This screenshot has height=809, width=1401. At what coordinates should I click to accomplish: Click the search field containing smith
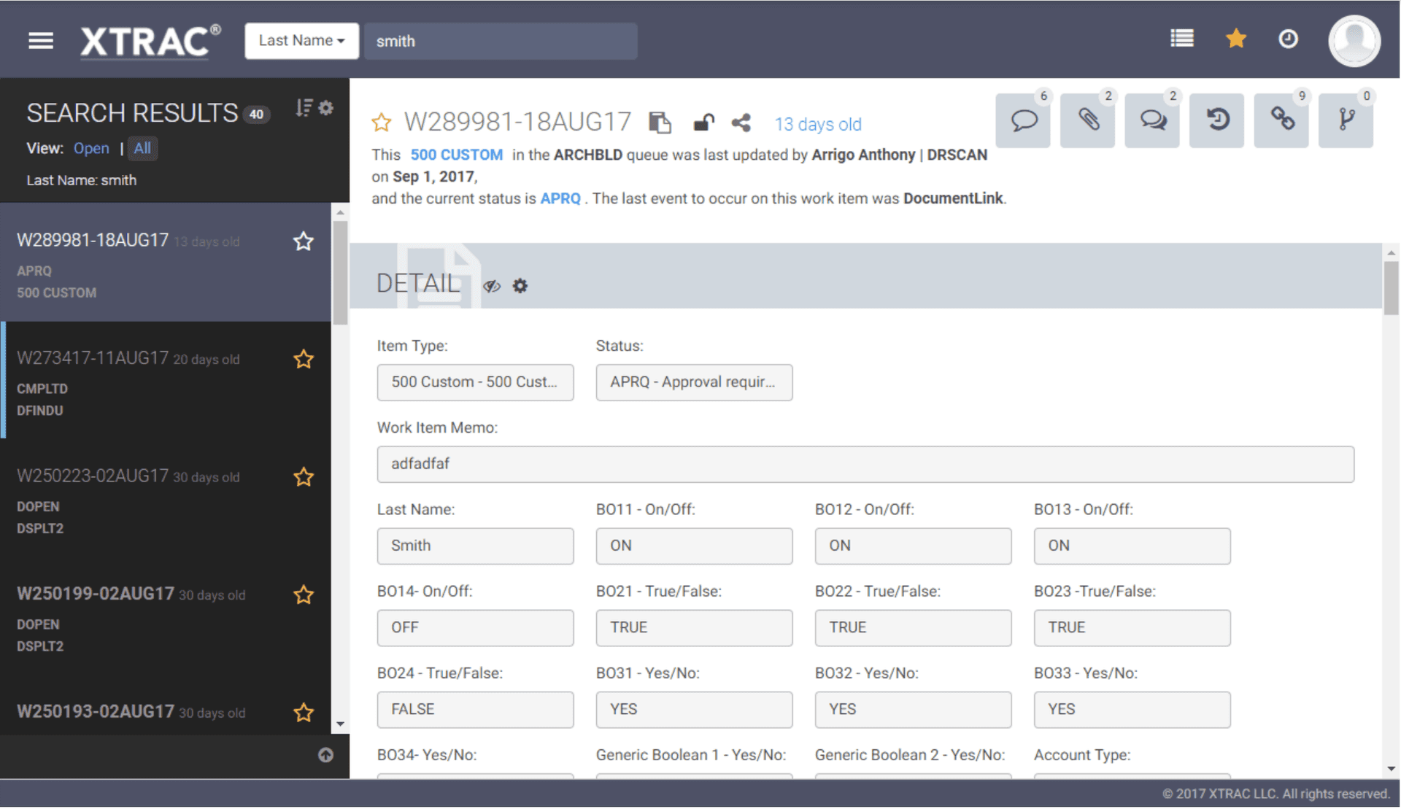pos(501,41)
